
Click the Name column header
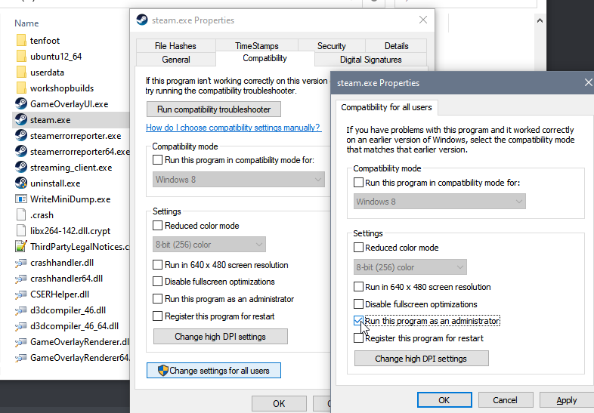coord(26,23)
